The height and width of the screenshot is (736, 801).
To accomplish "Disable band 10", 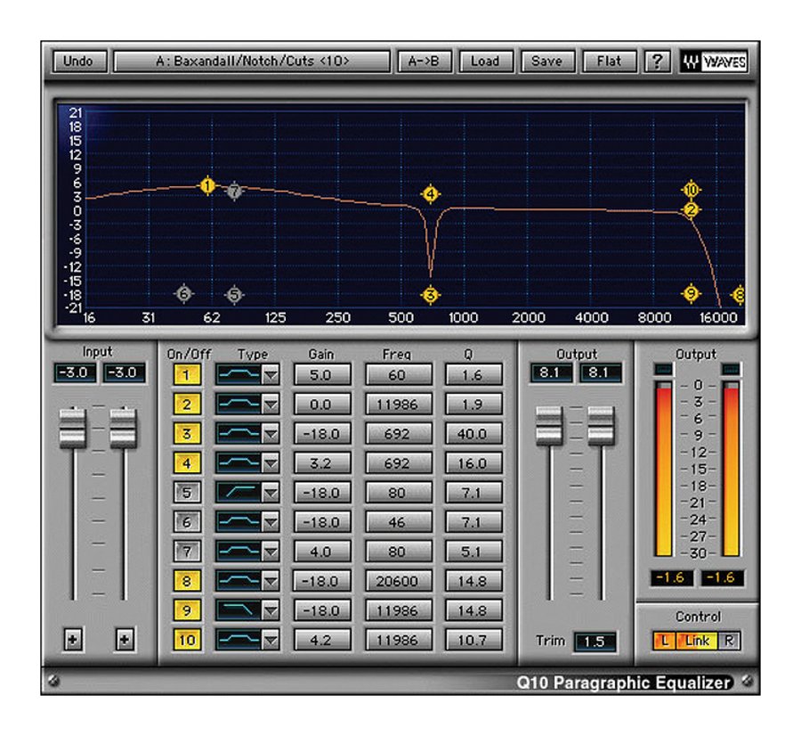I will click(x=187, y=640).
